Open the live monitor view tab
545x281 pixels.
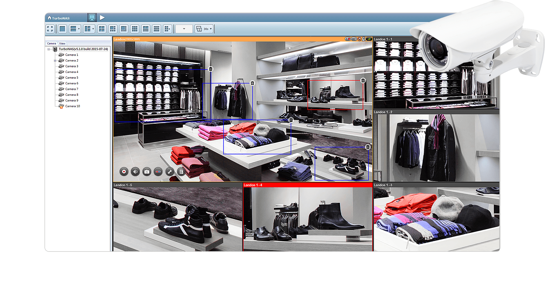tap(92, 18)
